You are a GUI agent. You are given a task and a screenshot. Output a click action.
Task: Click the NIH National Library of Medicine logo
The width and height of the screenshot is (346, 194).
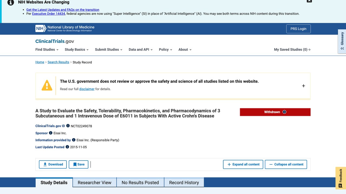pyautogui.click(x=65, y=29)
